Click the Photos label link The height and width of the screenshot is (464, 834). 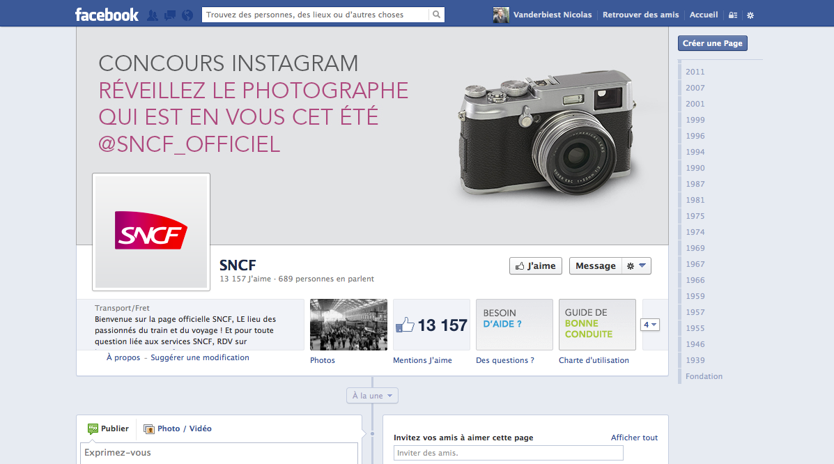coord(323,360)
